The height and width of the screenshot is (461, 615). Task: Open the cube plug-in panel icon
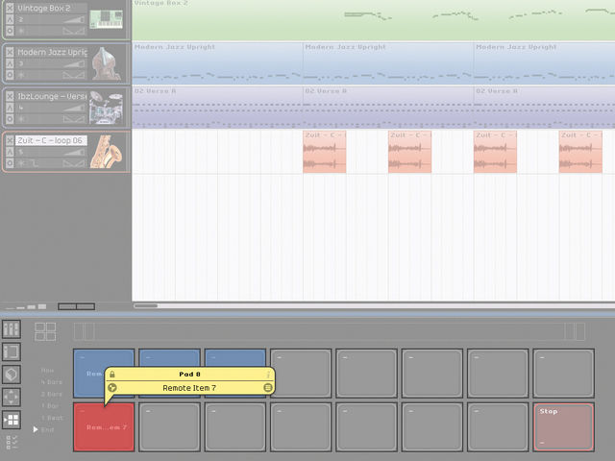coord(12,375)
